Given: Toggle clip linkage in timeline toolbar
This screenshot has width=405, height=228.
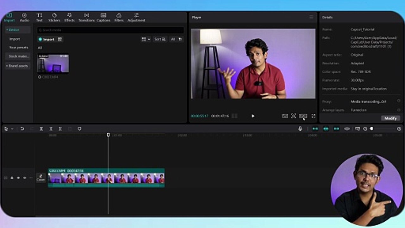Looking at the screenshot, I should pos(336,129).
